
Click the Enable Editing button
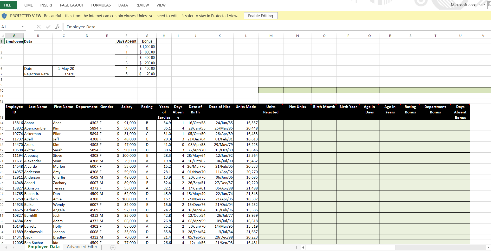tap(260, 16)
